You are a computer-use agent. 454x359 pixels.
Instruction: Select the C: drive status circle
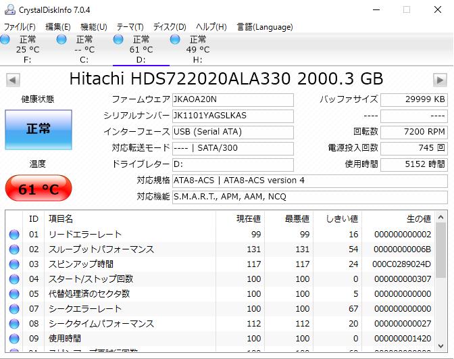pyautogui.click(x=61, y=39)
